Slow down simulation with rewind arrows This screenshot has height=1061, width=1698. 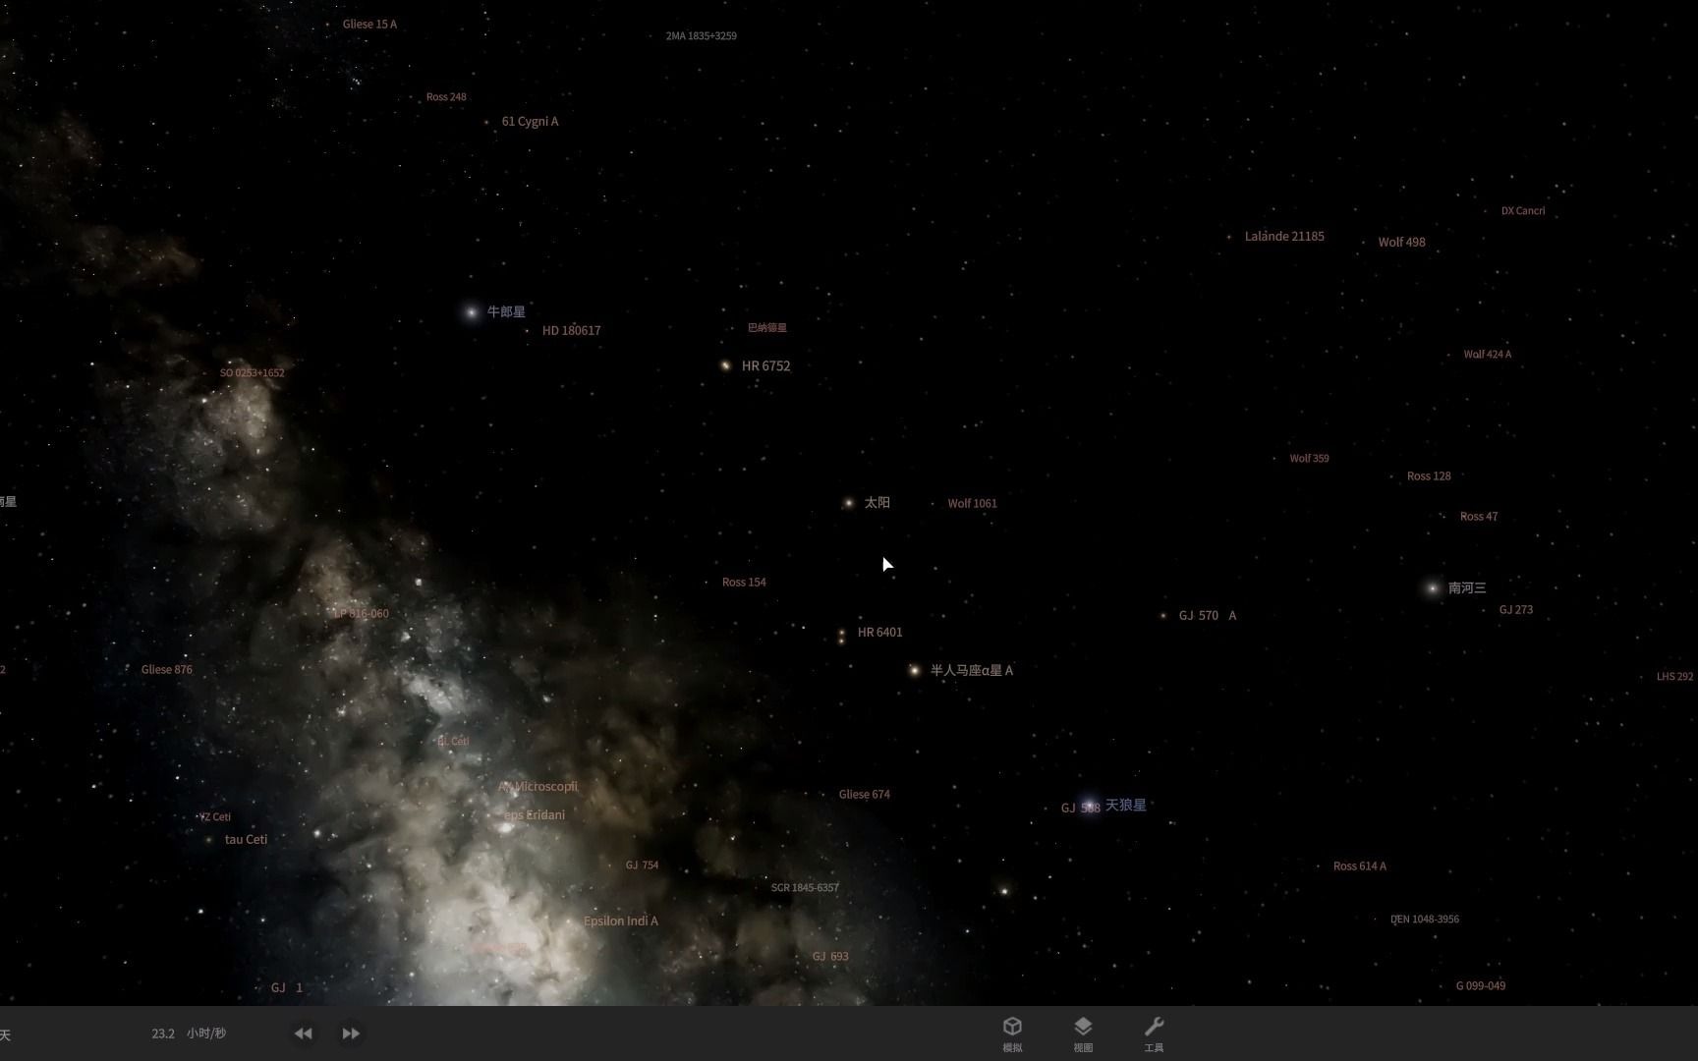coord(303,1033)
